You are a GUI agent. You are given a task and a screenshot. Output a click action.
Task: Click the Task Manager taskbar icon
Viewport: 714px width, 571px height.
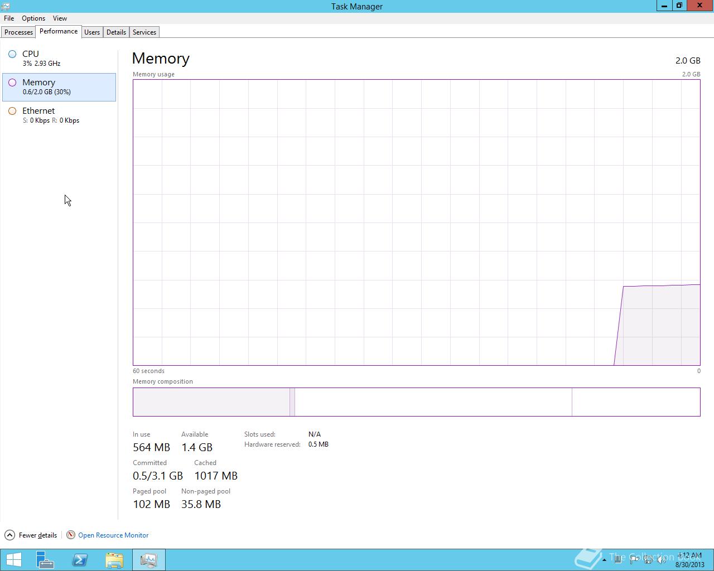[x=149, y=560]
